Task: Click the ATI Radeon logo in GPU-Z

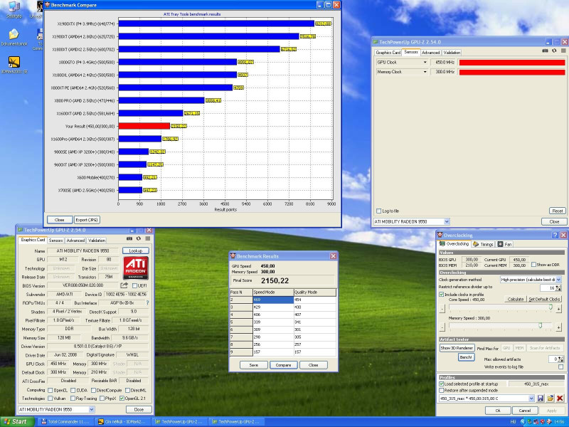Action: tap(136, 268)
